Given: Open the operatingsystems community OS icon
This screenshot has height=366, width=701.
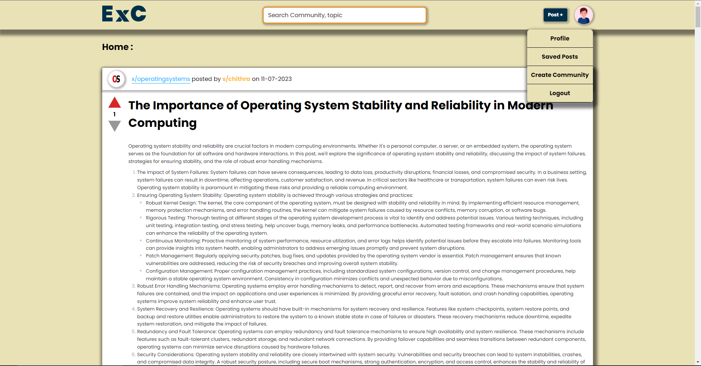Looking at the screenshot, I should [116, 79].
